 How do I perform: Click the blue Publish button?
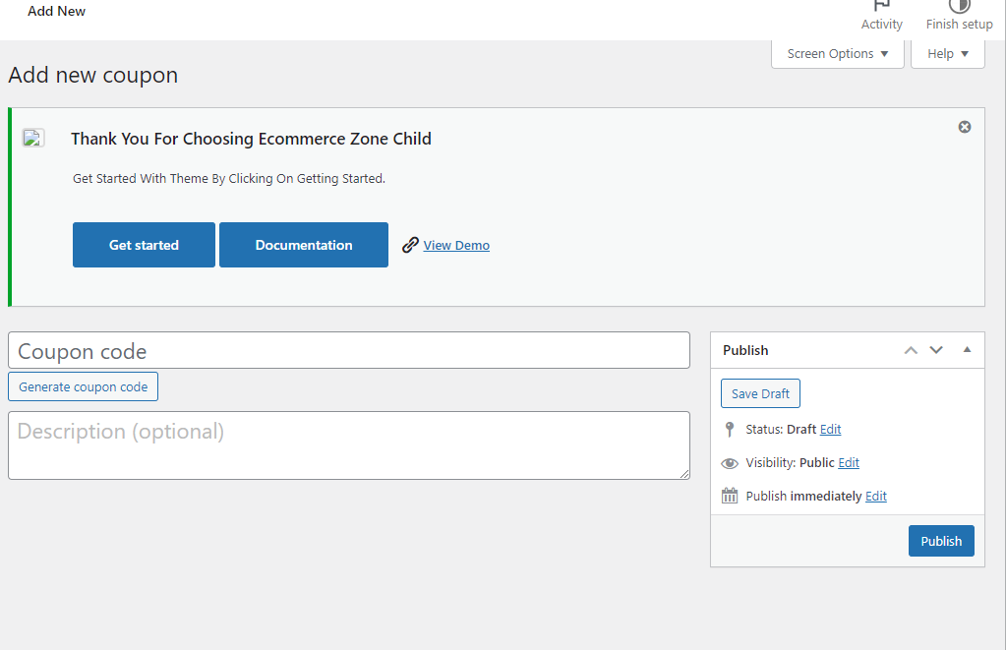(941, 541)
